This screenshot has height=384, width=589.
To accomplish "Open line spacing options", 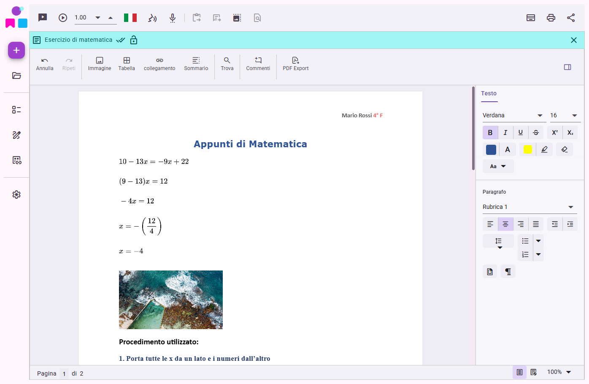I will tap(498, 242).
